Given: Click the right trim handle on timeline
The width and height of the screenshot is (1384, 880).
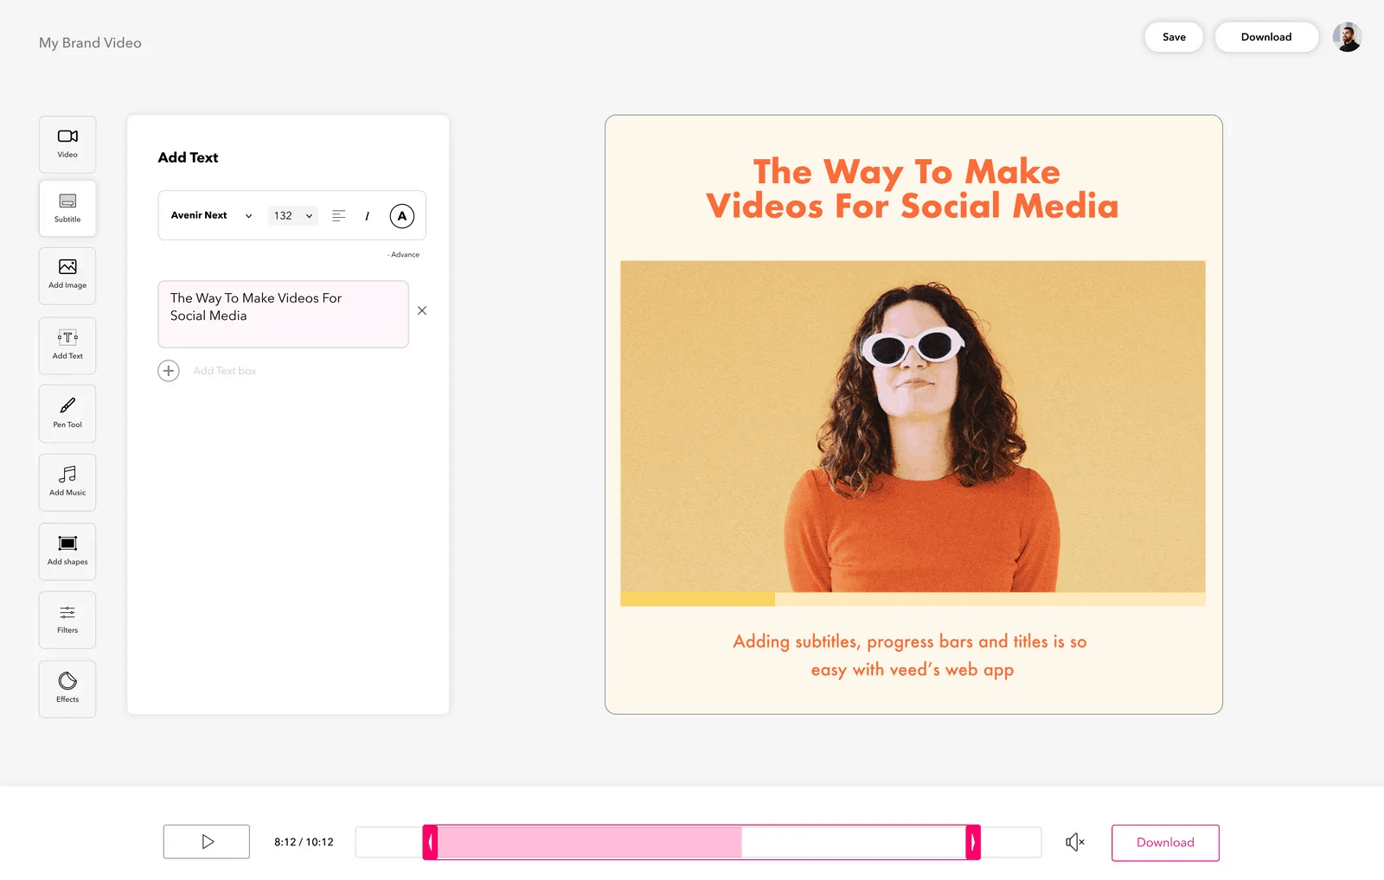Looking at the screenshot, I should pyautogui.click(x=973, y=842).
